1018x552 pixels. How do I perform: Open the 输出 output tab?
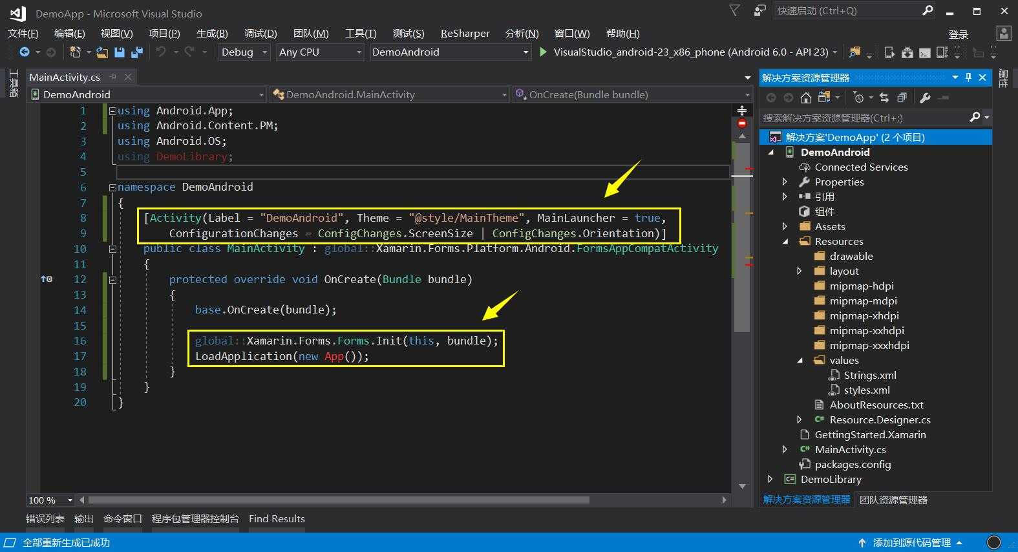click(x=84, y=519)
